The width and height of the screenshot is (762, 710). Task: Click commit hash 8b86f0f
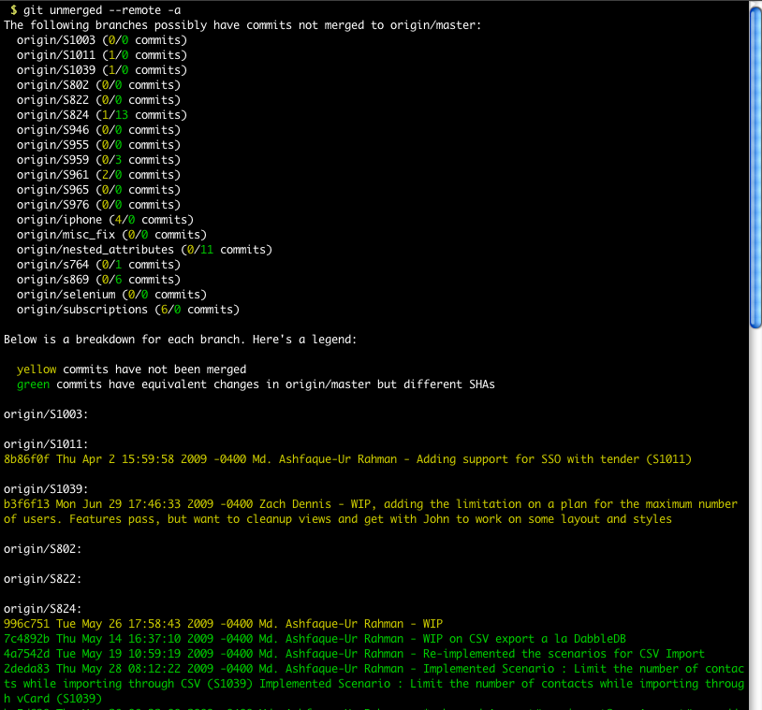[26, 459]
